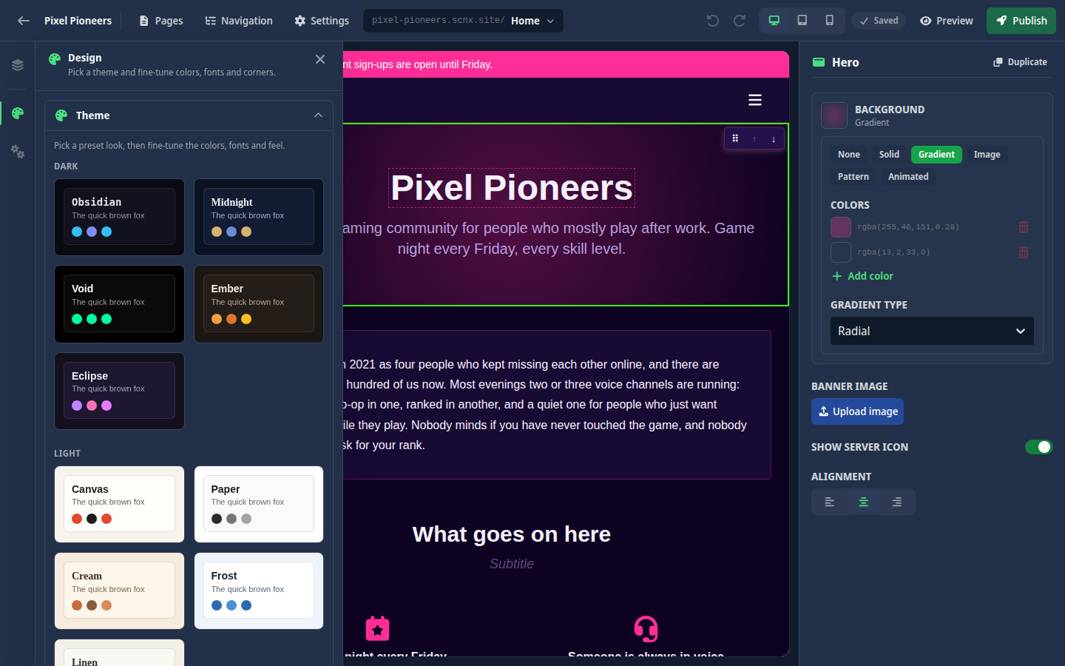The image size is (1065, 666).
Task: Select Pattern background type
Action: (x=853, y=177)
